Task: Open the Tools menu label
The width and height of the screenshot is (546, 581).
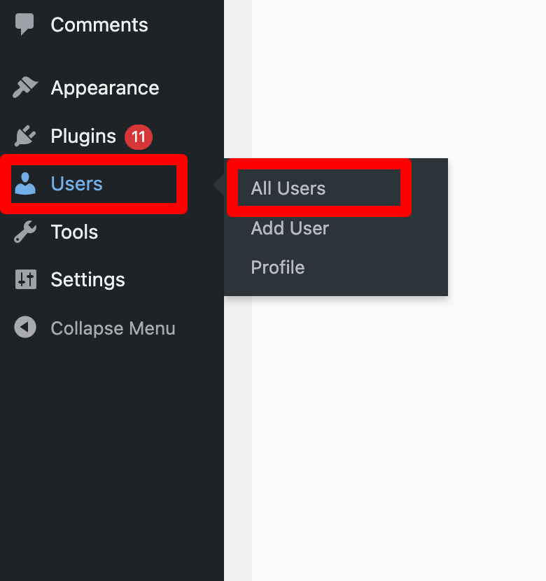Action: point(74,232)
